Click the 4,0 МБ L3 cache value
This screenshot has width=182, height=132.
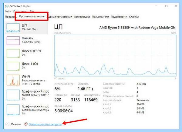(x=140, y=112)
